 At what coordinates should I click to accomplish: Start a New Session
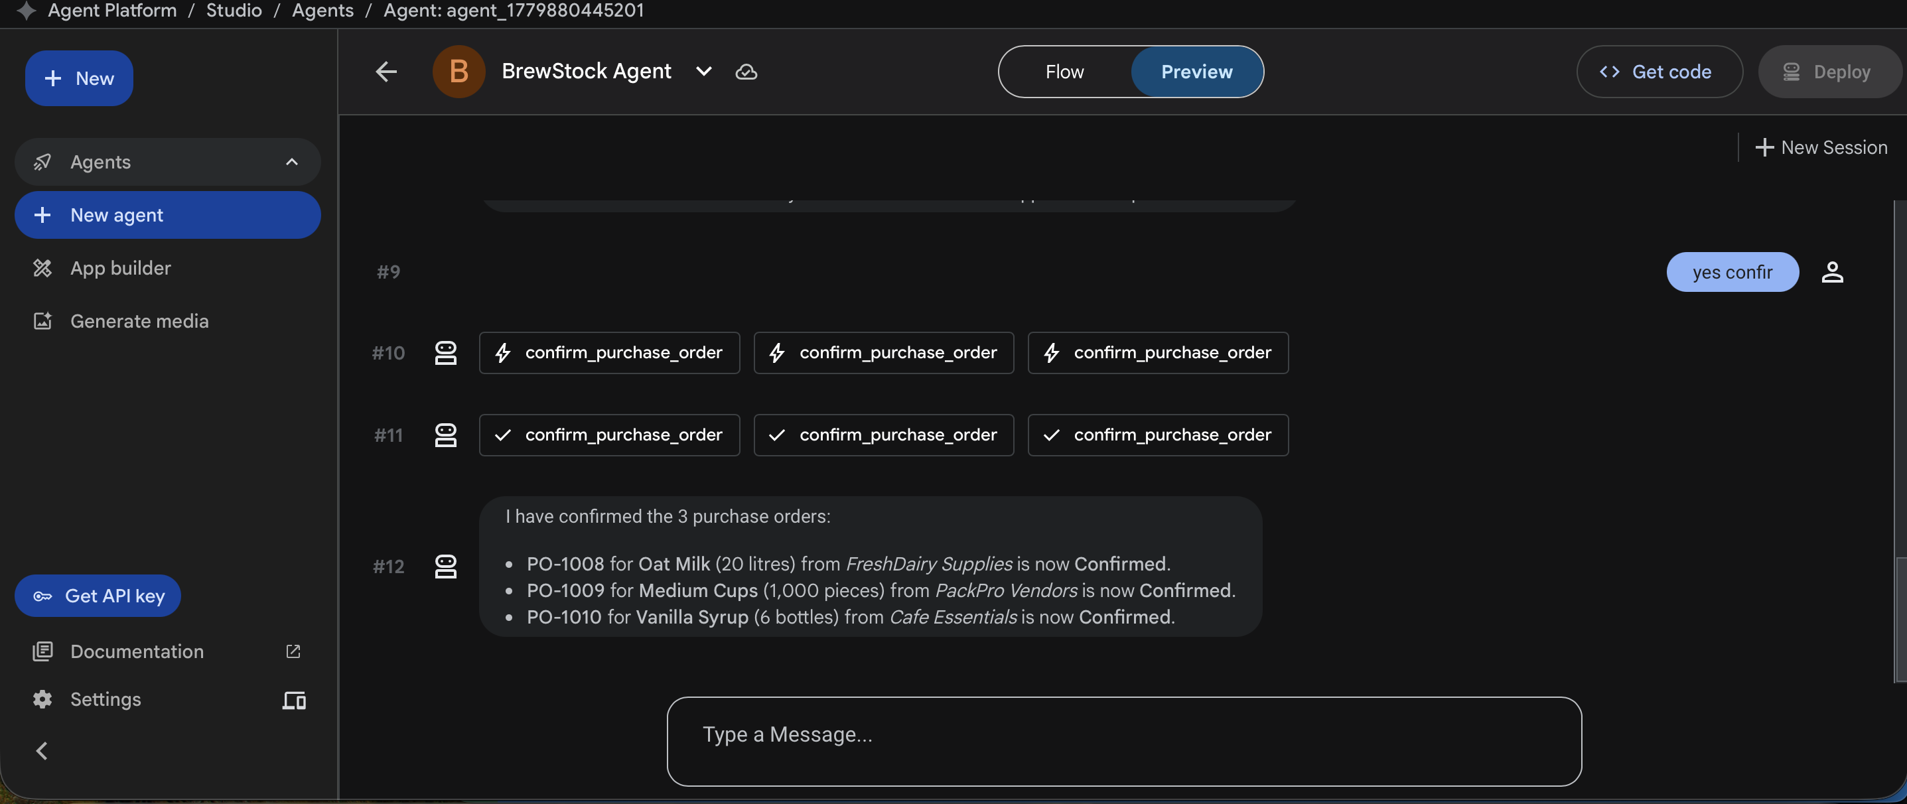pyautogui.click(x=1821, y=147)
